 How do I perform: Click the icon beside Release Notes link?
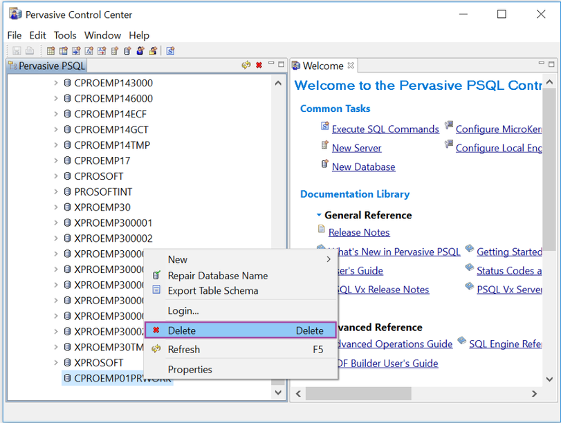click(321, 229)
